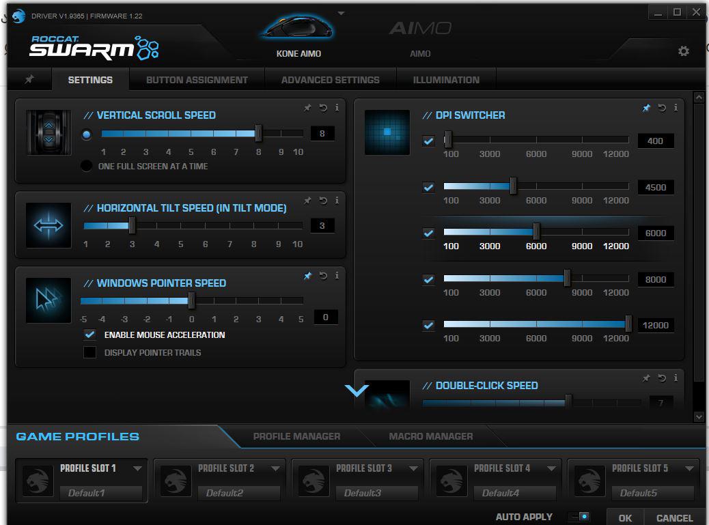Enable Display Pointer Trails checkbox
The width and height of the screenshot is (709, 525).
coord(89,352)
